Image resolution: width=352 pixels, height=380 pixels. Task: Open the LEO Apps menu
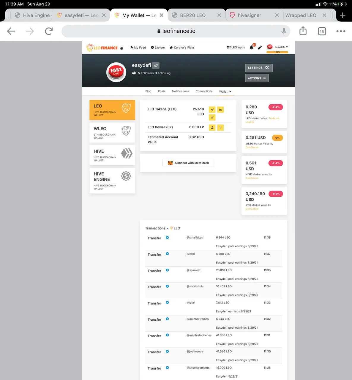pyautogui.click(x=236, y=47)
